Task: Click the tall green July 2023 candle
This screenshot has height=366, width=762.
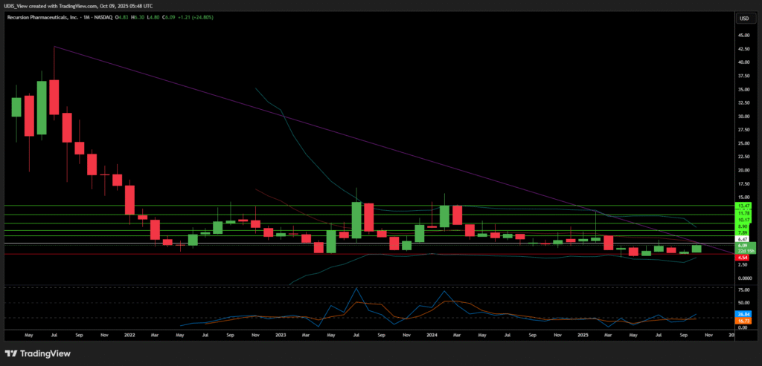Action: click(x=356, y=220)
